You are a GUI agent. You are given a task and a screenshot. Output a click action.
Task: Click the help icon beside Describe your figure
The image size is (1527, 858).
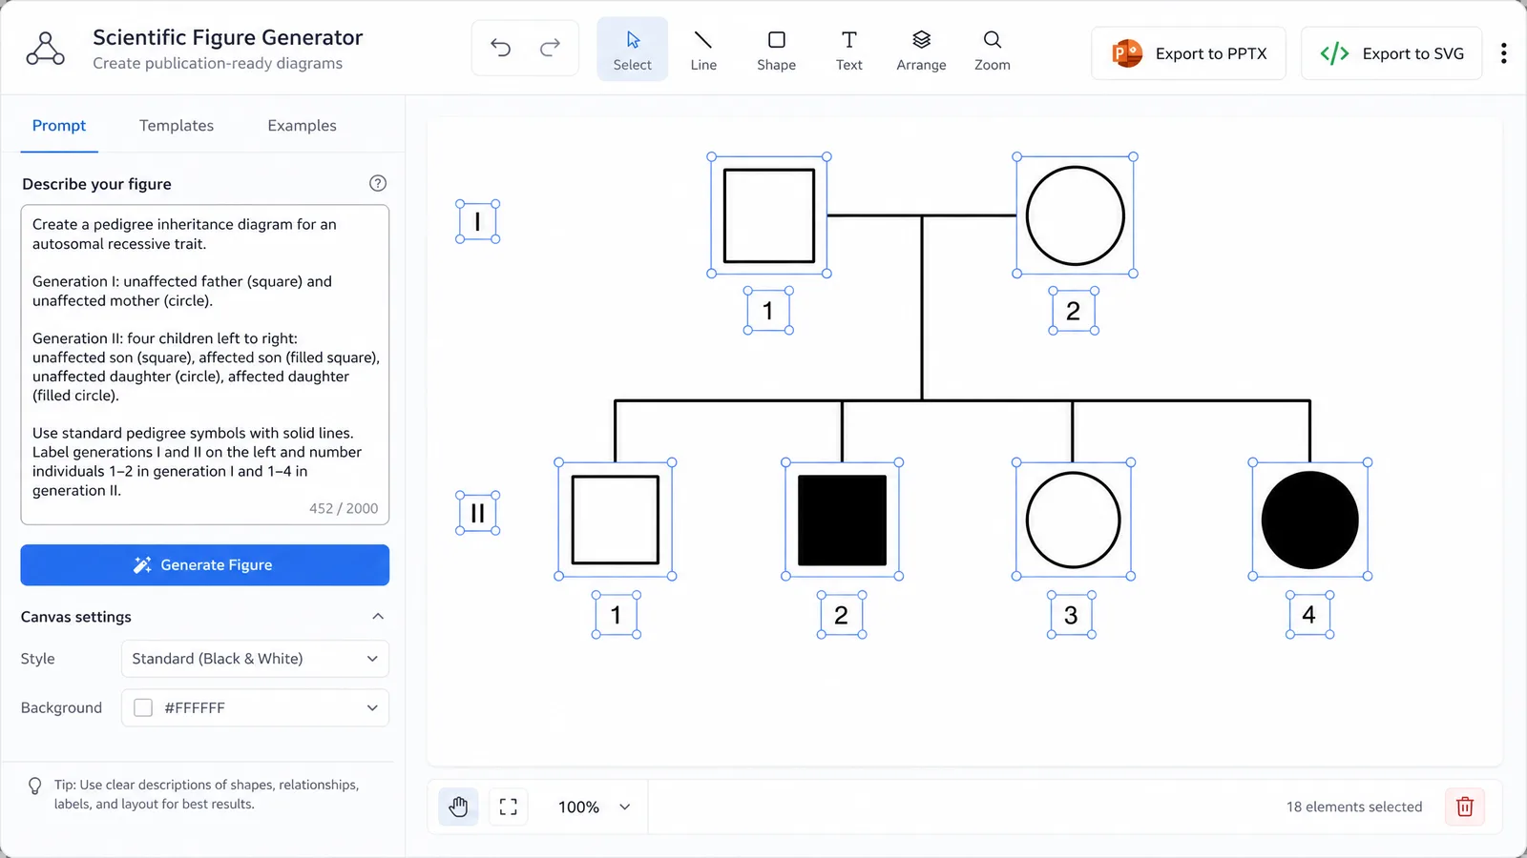point(378,183)
